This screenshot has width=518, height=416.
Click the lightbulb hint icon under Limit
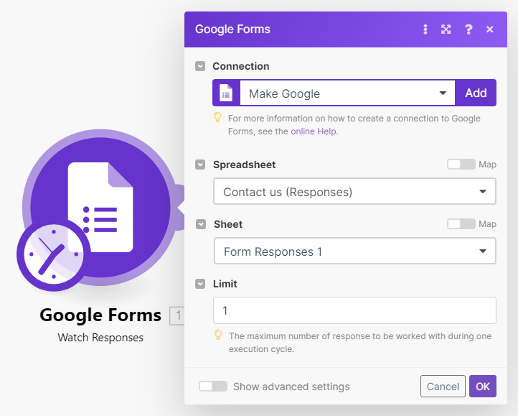218,335
